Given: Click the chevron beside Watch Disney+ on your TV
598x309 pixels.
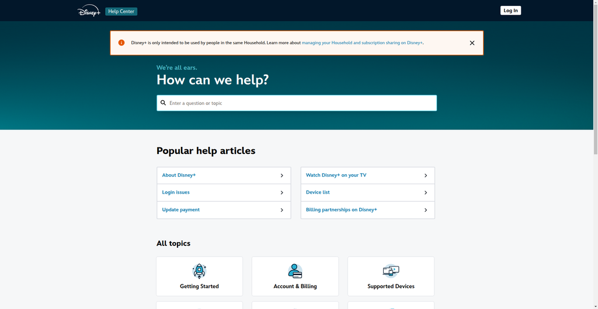Looking at the screenshot, I should coord(426,175).
